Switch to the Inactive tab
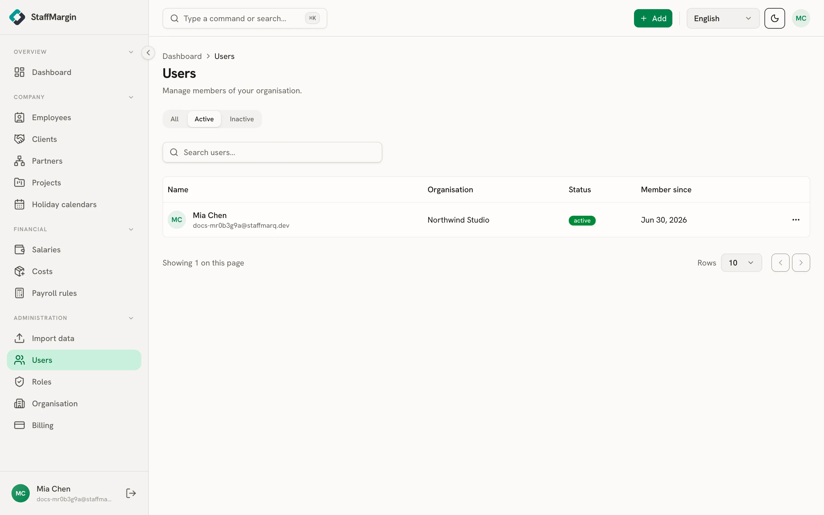 point(242,119)
